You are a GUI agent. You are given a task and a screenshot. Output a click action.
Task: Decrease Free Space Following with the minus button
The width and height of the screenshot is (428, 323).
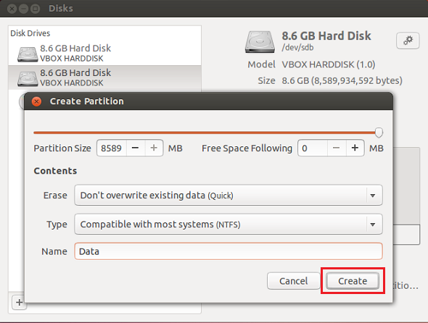tap(337, 148)
